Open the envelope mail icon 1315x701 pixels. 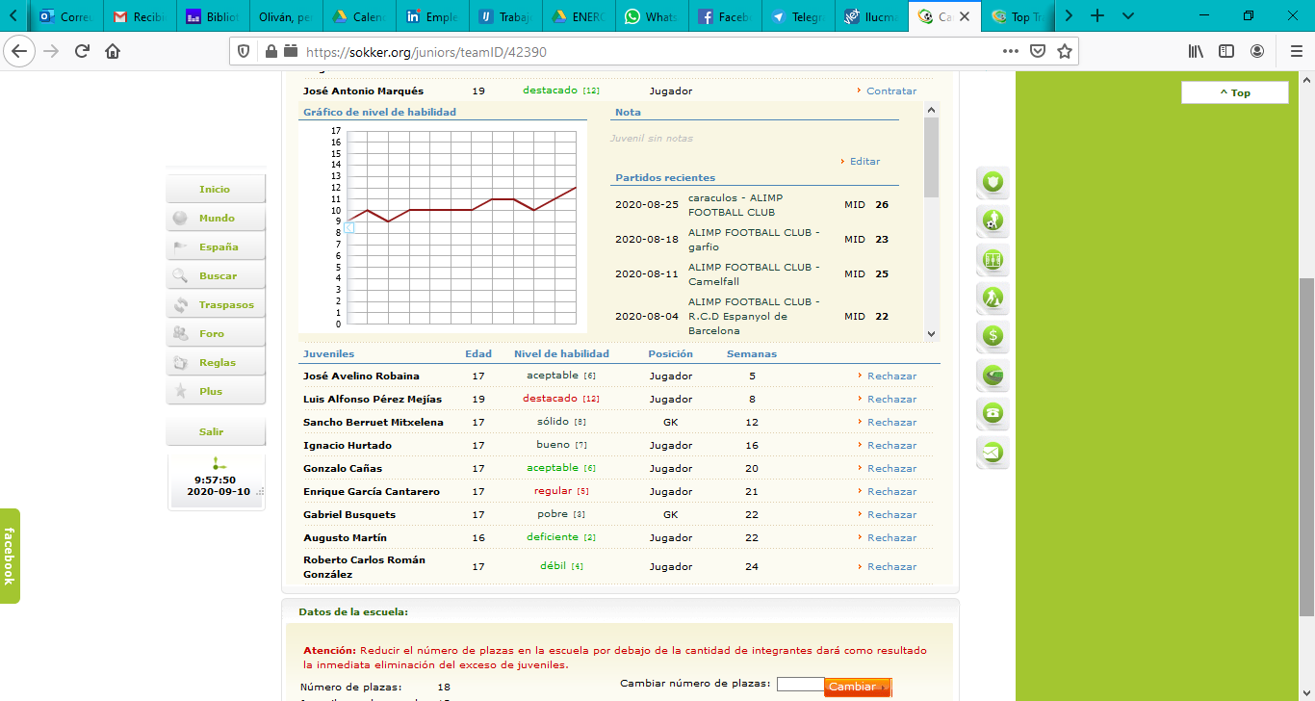(x=993, y=452)
